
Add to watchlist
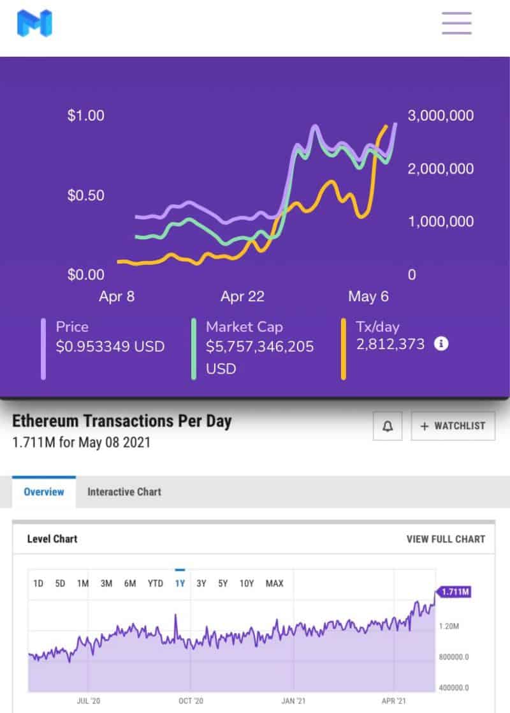pos(453,426)
